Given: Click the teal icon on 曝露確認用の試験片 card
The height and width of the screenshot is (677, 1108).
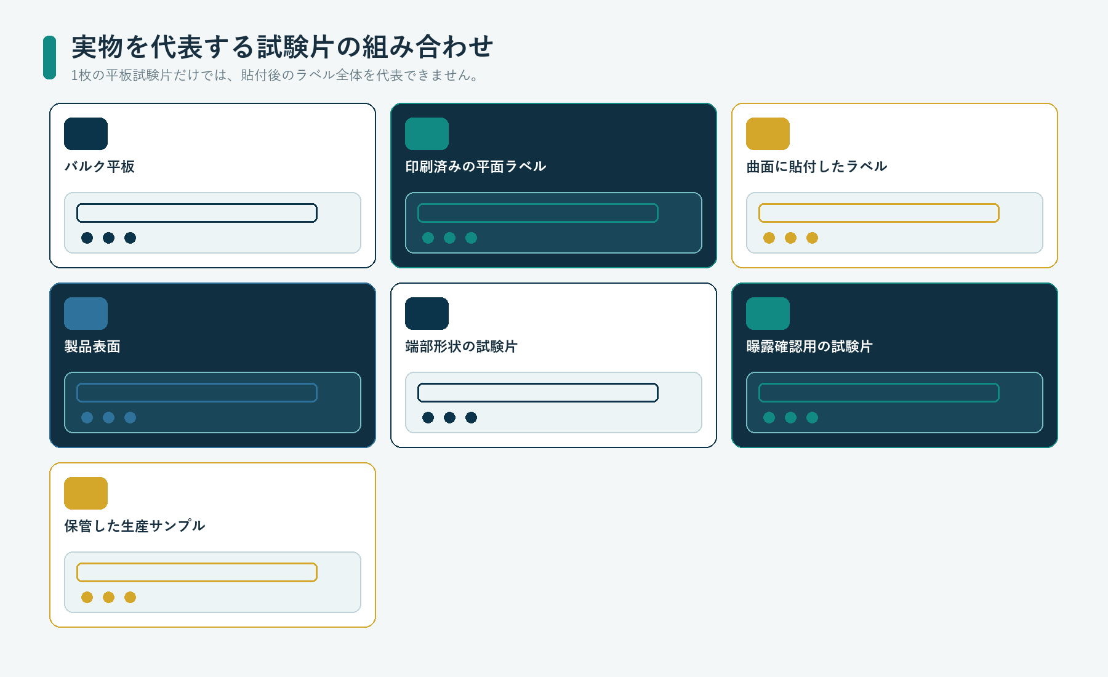Looking at the screenshot, I should (x=768, y=313).
